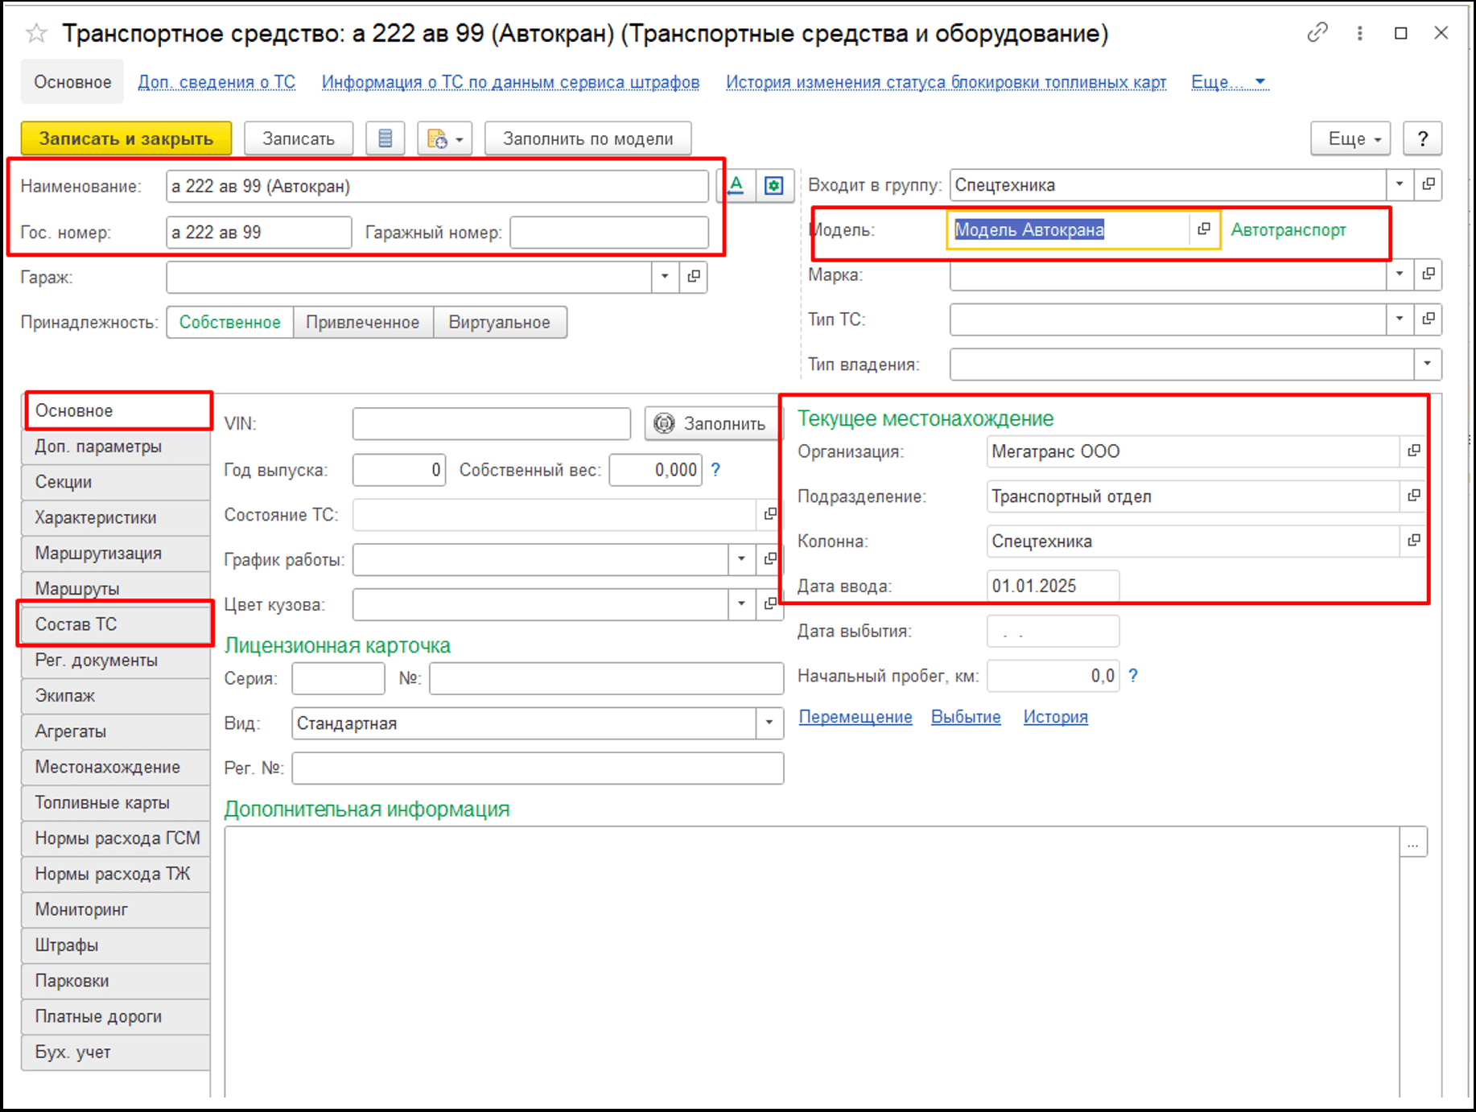This screenshot has height=1112, width=1476.
Task: Click the list report icon in toolbar
Action: pyautogui.click(x=385, y=138)
